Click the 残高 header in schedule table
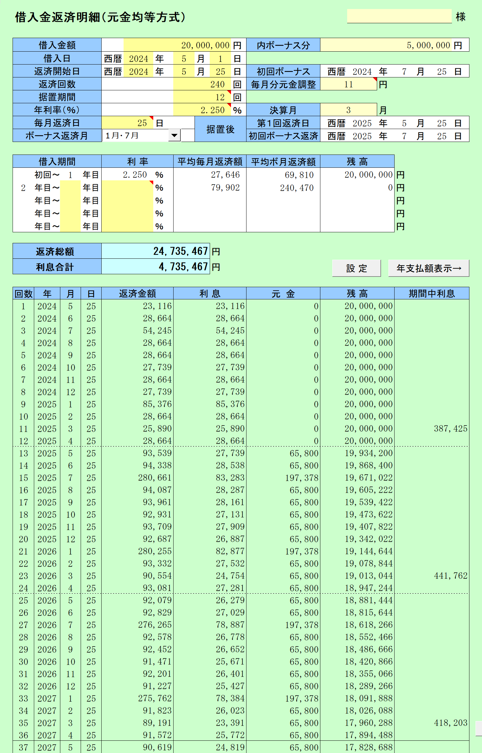The height and width of the screenshot is (753, 482). (x=357, y=293)
